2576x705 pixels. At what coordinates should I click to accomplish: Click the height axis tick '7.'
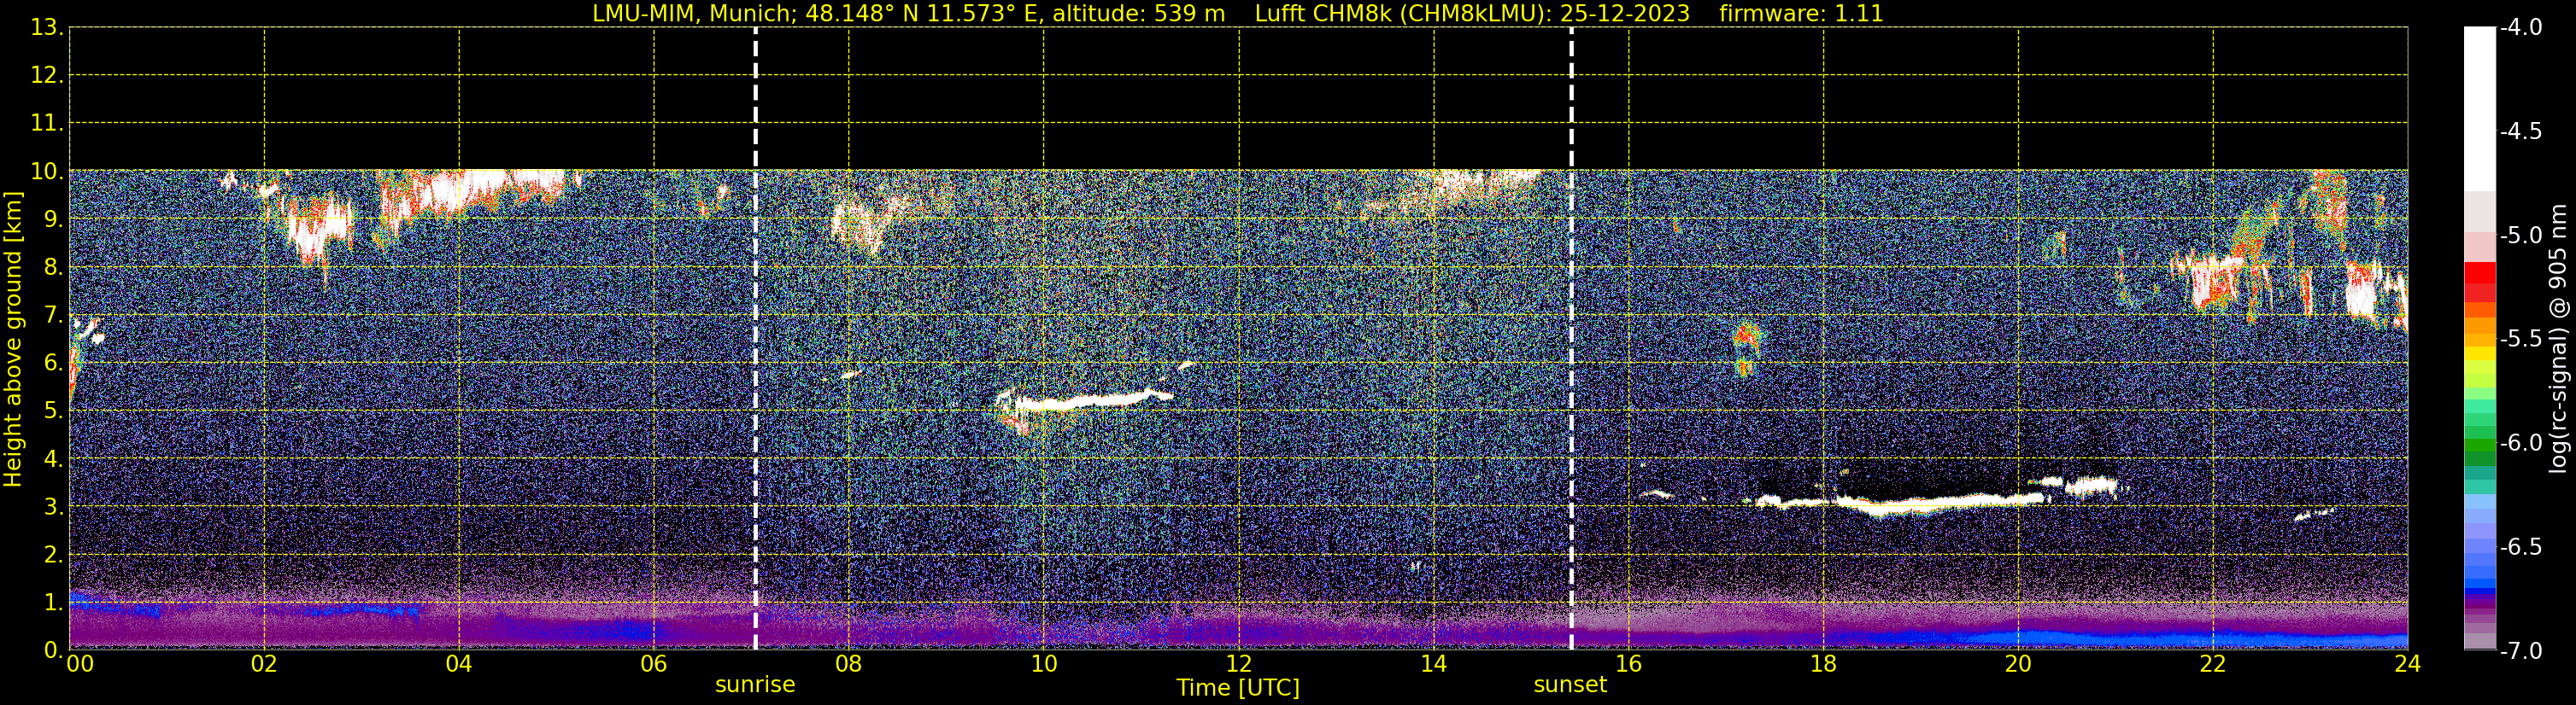click(x=53, y=316)
